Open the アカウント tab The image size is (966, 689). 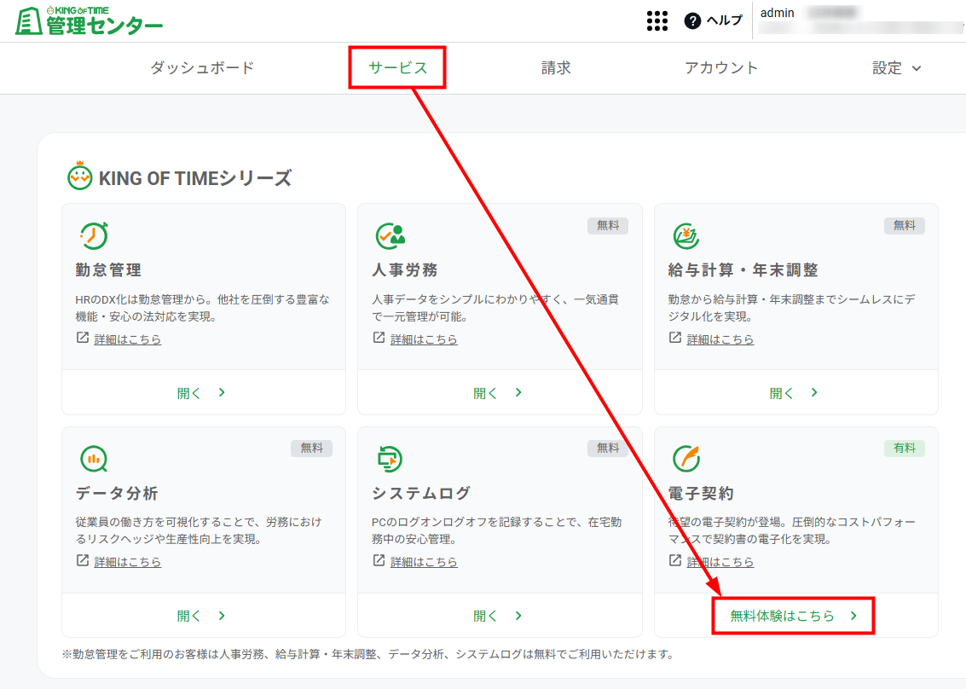pyautogui.click(x=720, y=67)
